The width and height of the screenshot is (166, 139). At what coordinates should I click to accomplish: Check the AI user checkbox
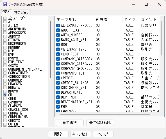pos(5,22)
